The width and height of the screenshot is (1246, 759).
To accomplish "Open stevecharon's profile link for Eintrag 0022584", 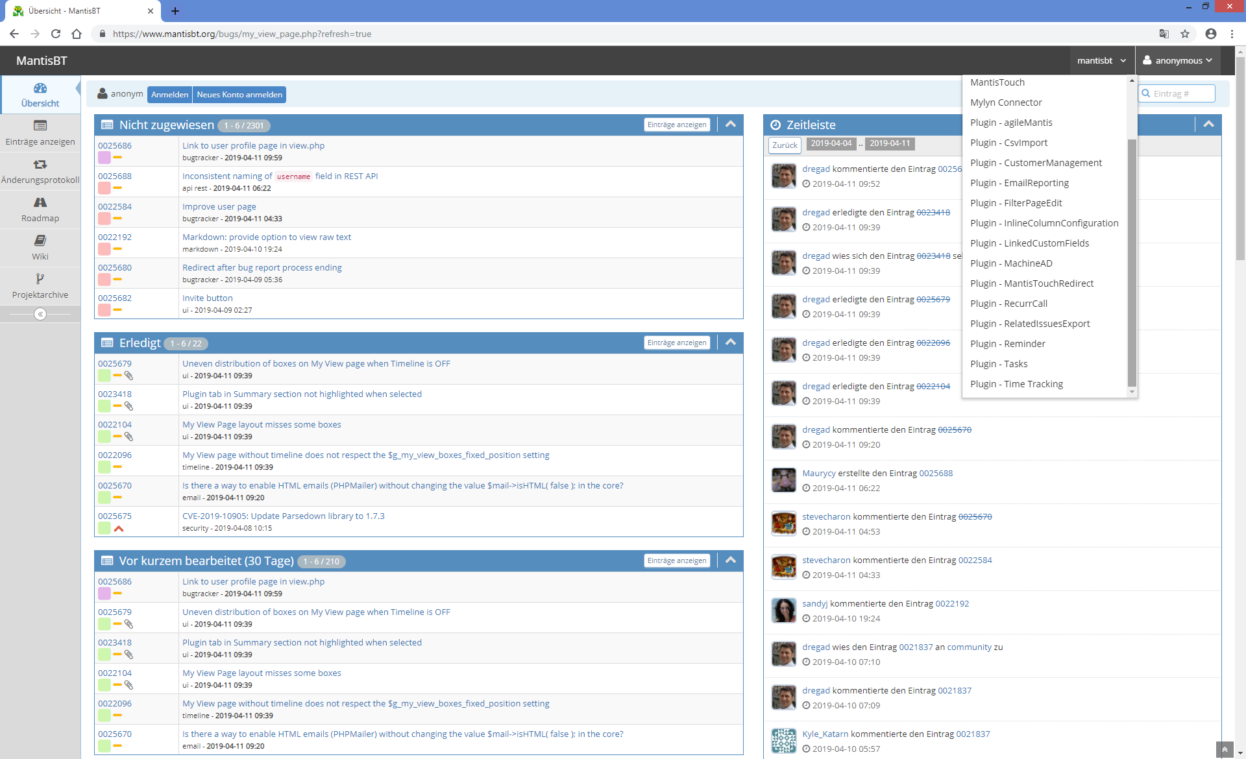I will [826, 560].
